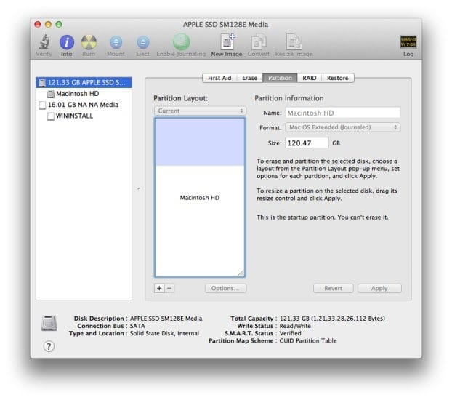Open the RAID tab
Image resolution: width=452 pixels, height=400 pixels.
click(x=310, y=78)
